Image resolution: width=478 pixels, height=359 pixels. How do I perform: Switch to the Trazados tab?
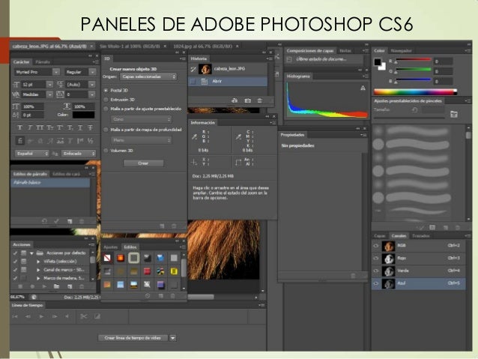421,236
